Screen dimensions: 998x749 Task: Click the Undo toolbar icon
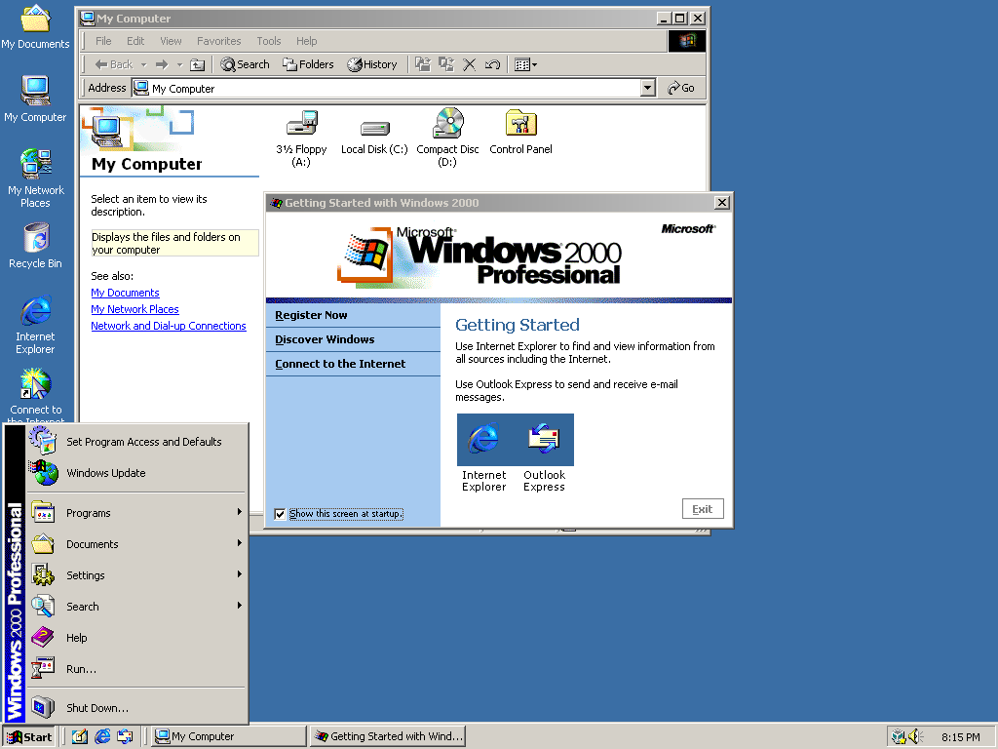[x=492, y=64]
